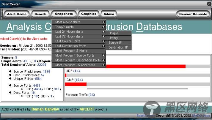Visit the Roman Danyliw author link

[45, 109]
